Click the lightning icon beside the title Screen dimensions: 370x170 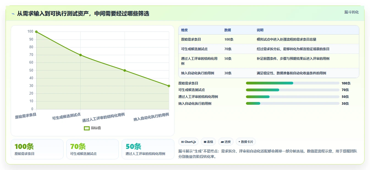coord(13,14)
